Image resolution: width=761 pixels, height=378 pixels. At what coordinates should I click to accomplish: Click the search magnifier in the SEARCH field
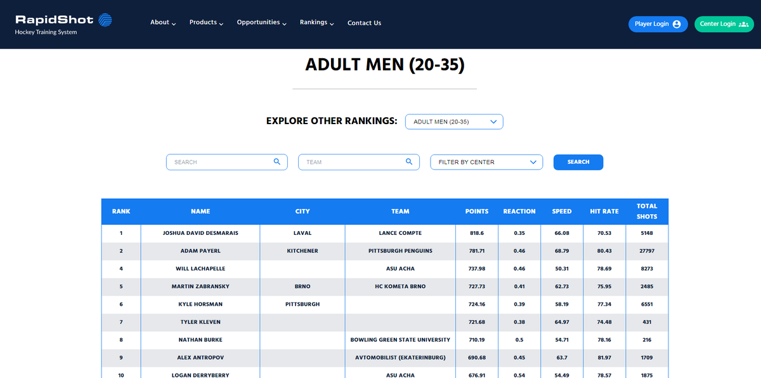[x=276, y=161]
